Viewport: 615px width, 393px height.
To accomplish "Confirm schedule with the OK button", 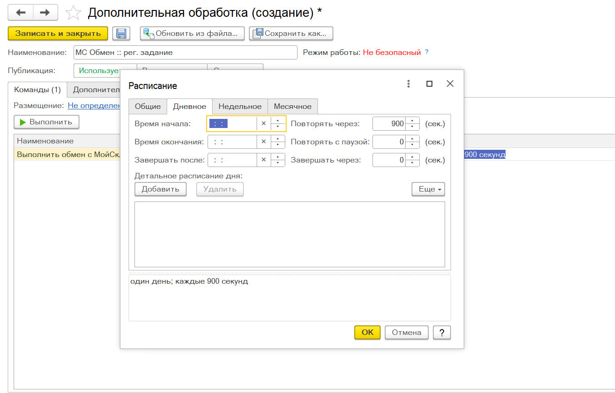I will (367, 332).
